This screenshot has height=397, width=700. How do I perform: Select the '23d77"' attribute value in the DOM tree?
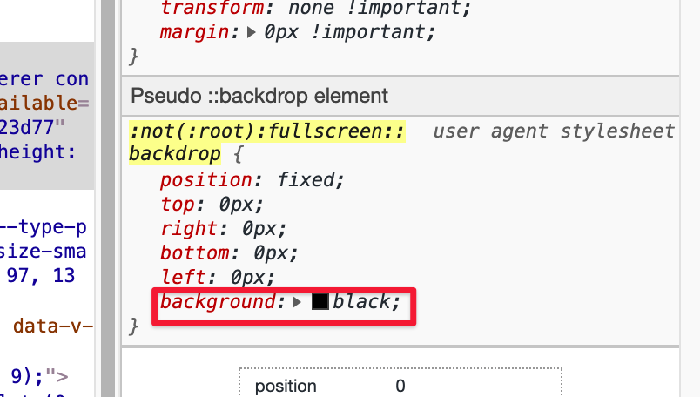coord(32,128)
